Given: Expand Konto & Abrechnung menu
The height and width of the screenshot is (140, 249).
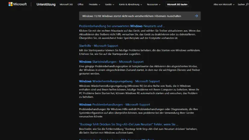Looking at the screenshot, I should point(130,4).
